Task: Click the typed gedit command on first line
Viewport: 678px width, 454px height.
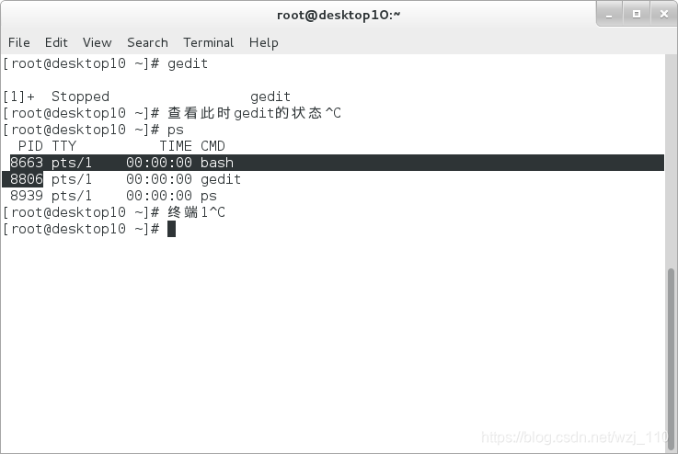Action: (188, 64)
